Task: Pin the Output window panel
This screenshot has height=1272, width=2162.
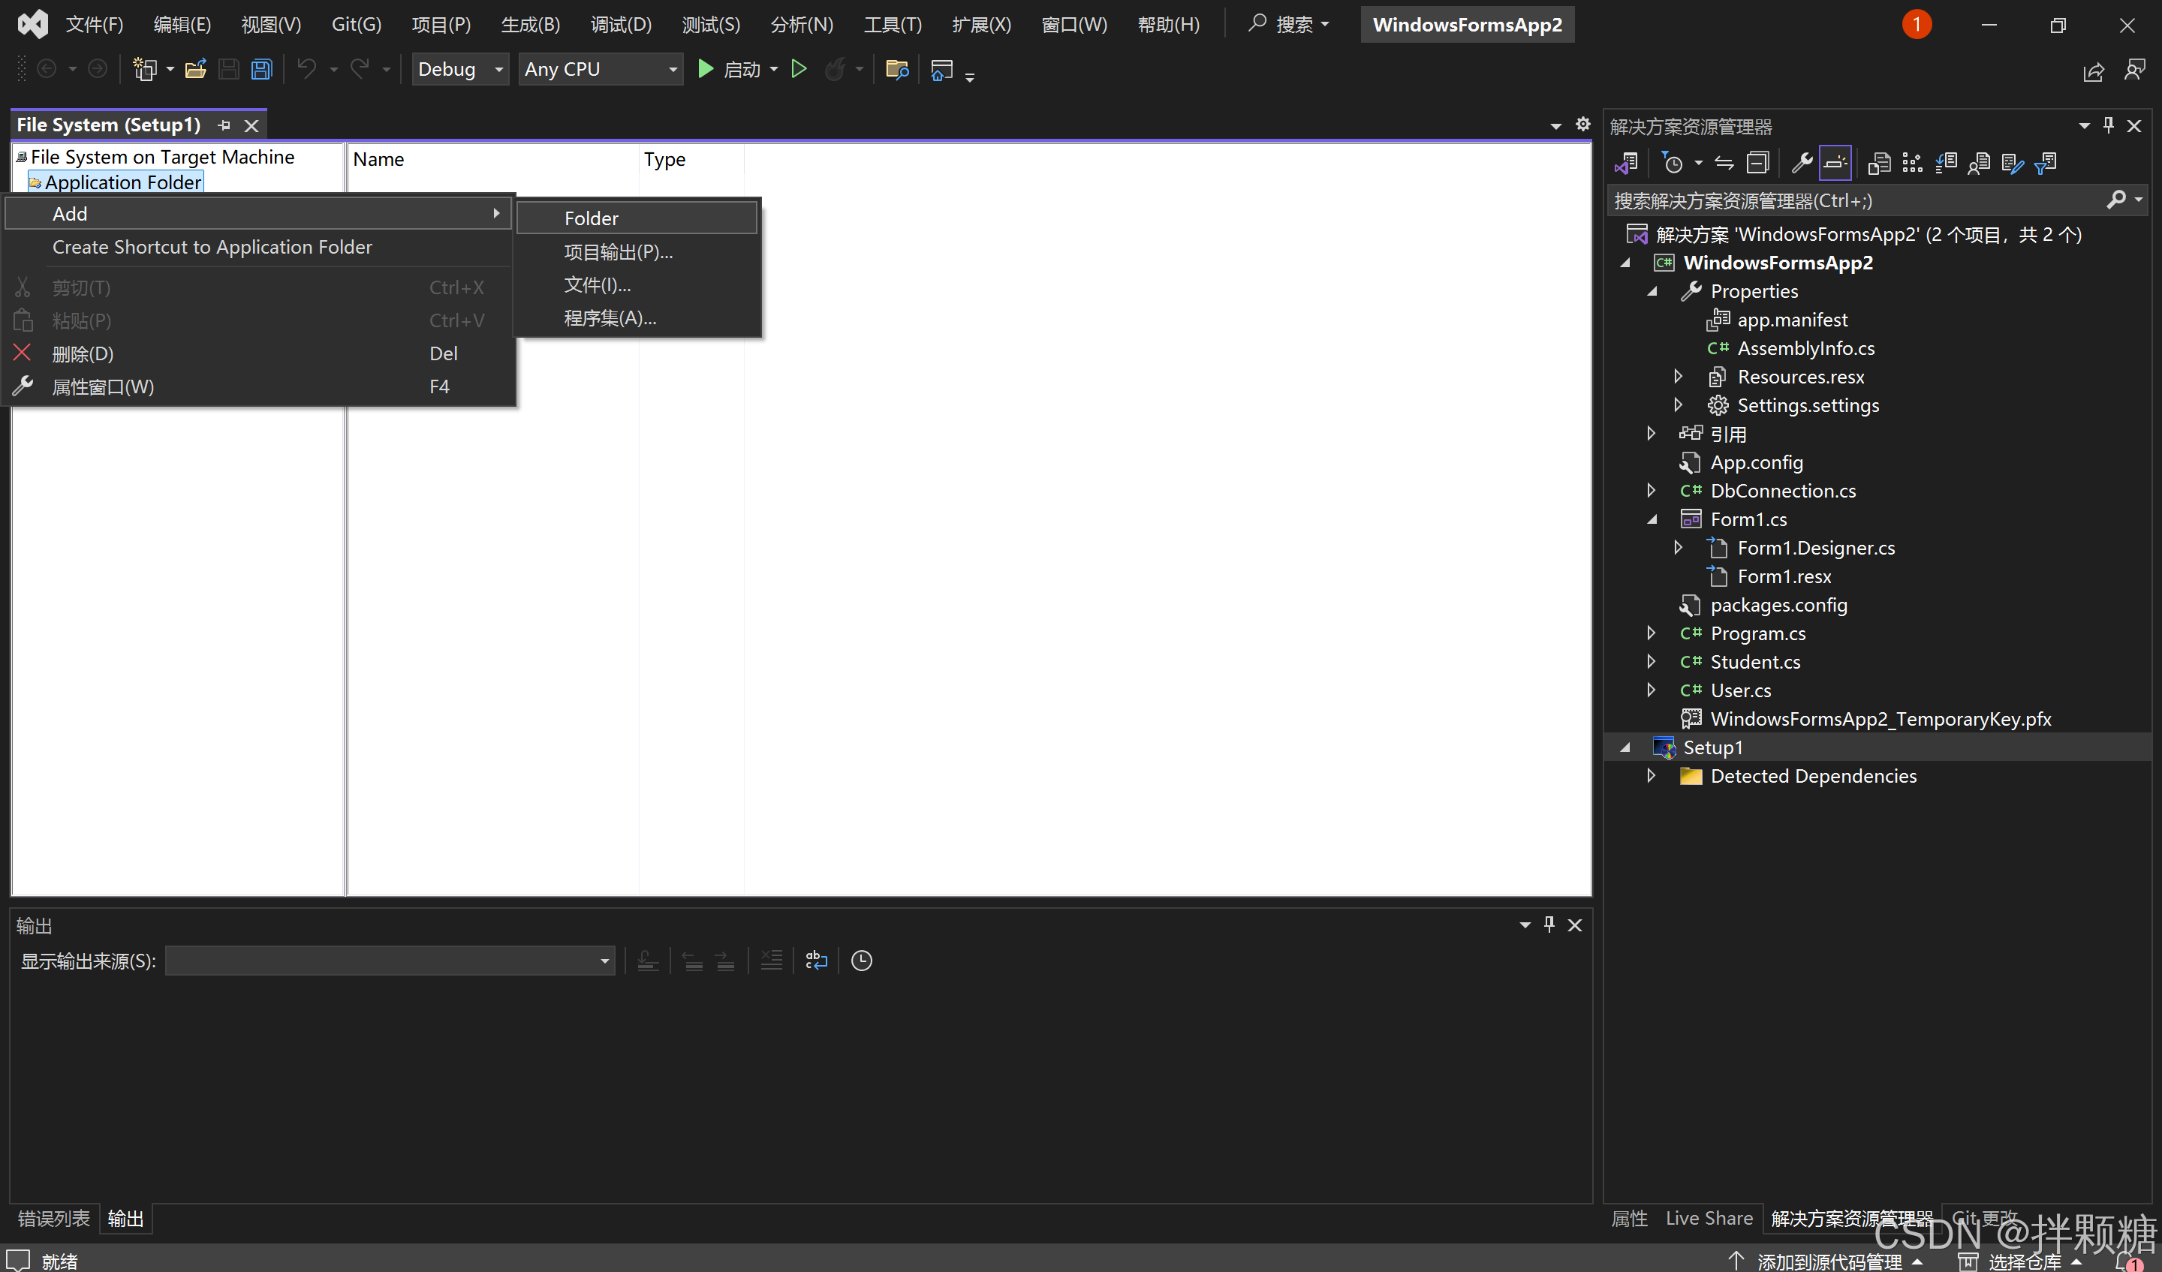Action: tap(1549, 924)
